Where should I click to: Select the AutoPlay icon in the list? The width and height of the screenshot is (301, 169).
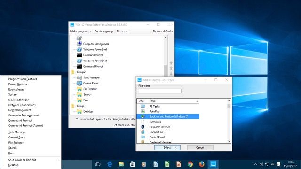pos(143,111)
